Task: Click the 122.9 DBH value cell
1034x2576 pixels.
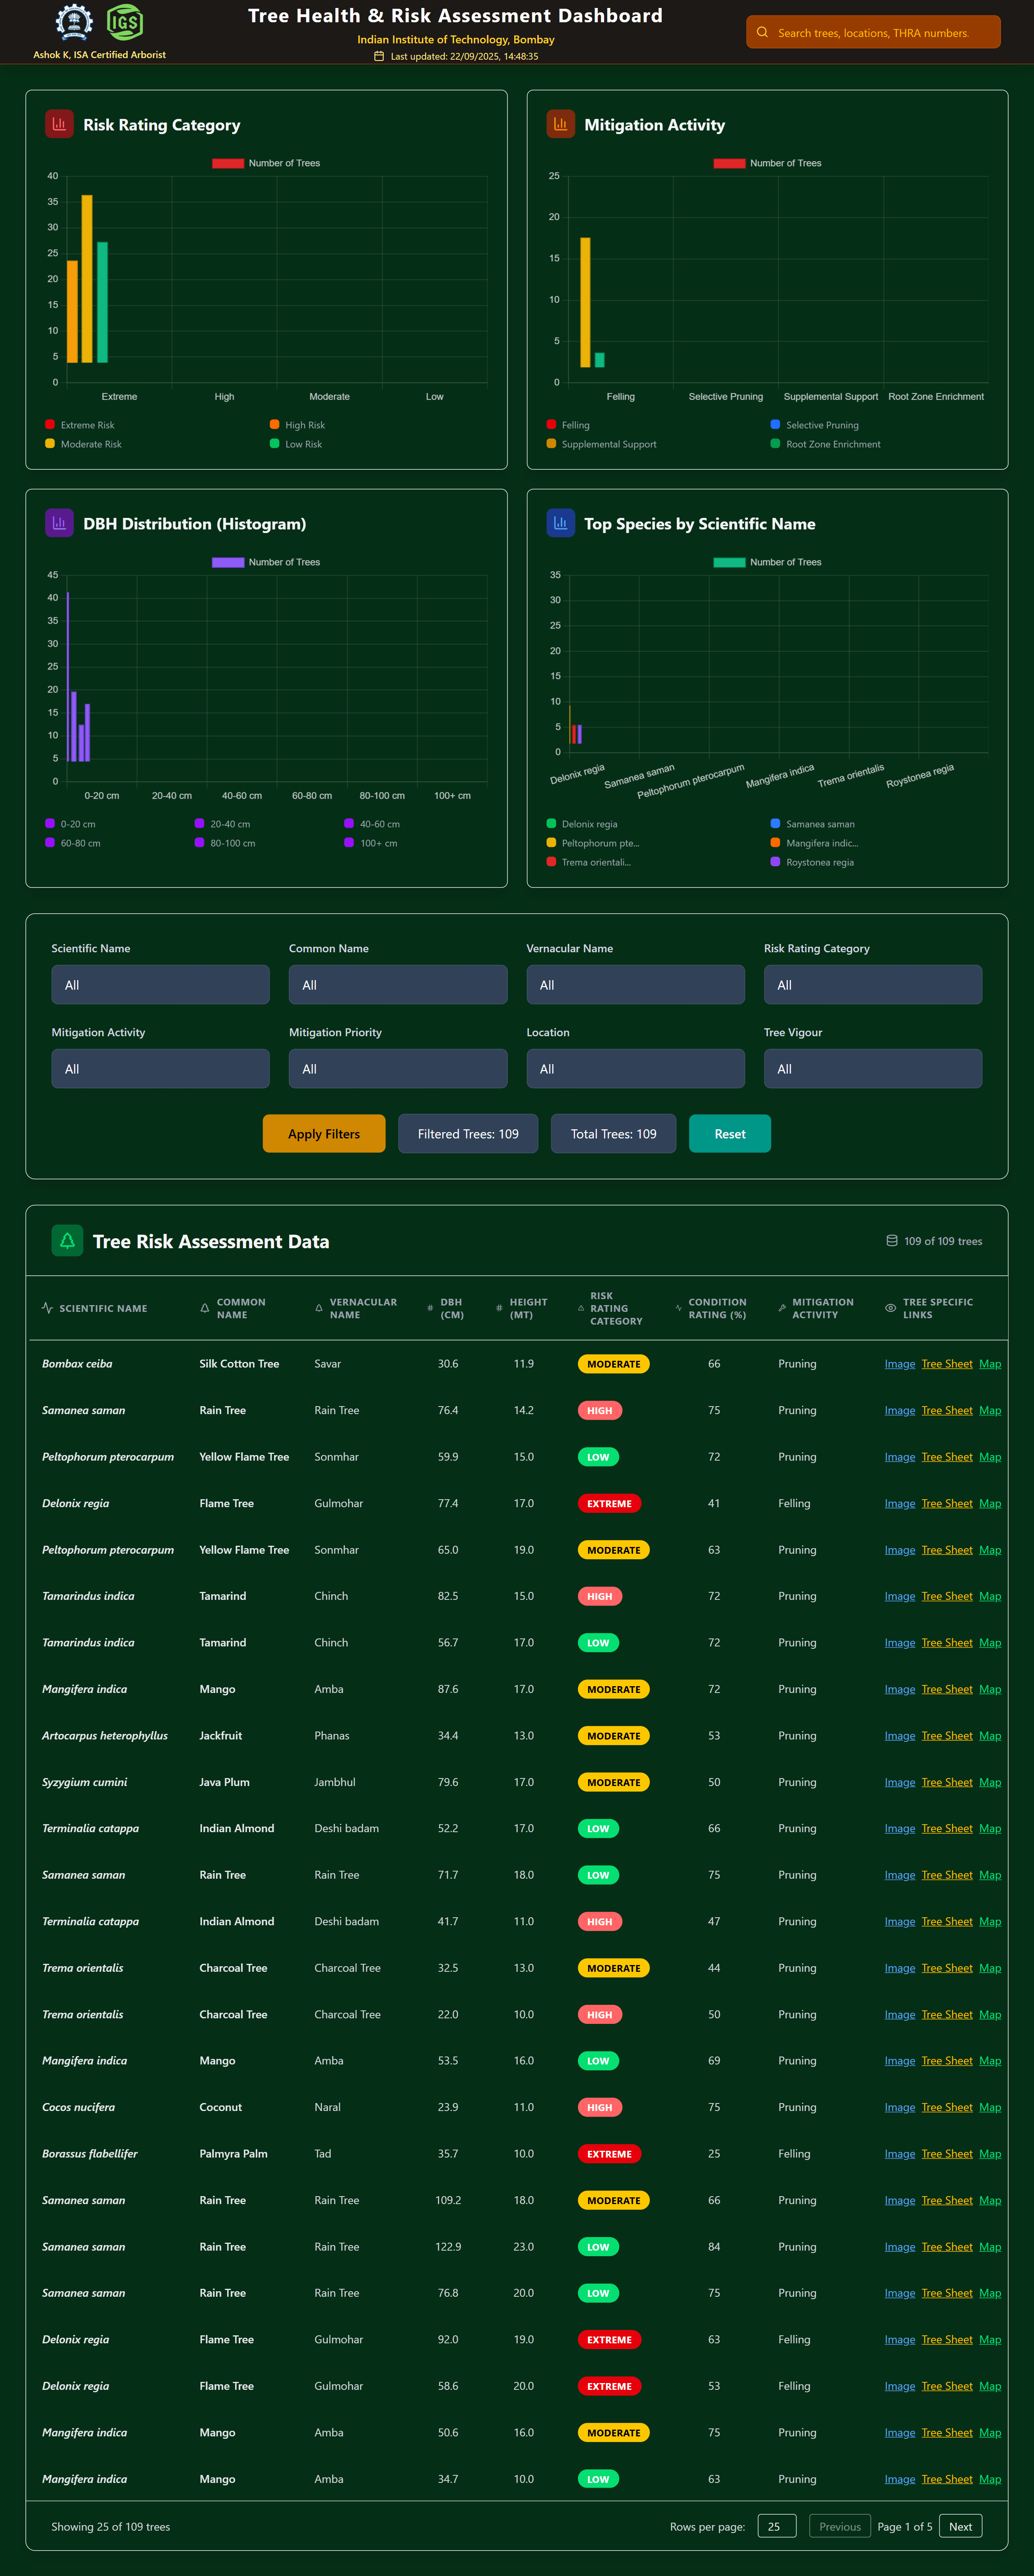Action: (x=448, y=2247)
